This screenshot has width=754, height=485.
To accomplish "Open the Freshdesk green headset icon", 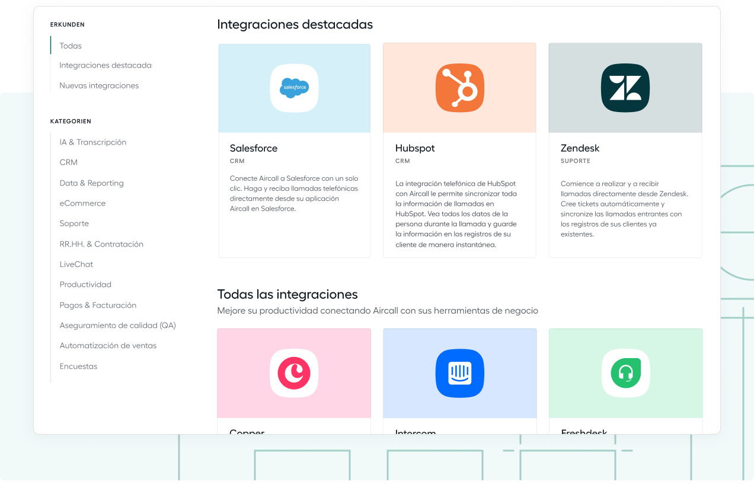I will point(626,373).
